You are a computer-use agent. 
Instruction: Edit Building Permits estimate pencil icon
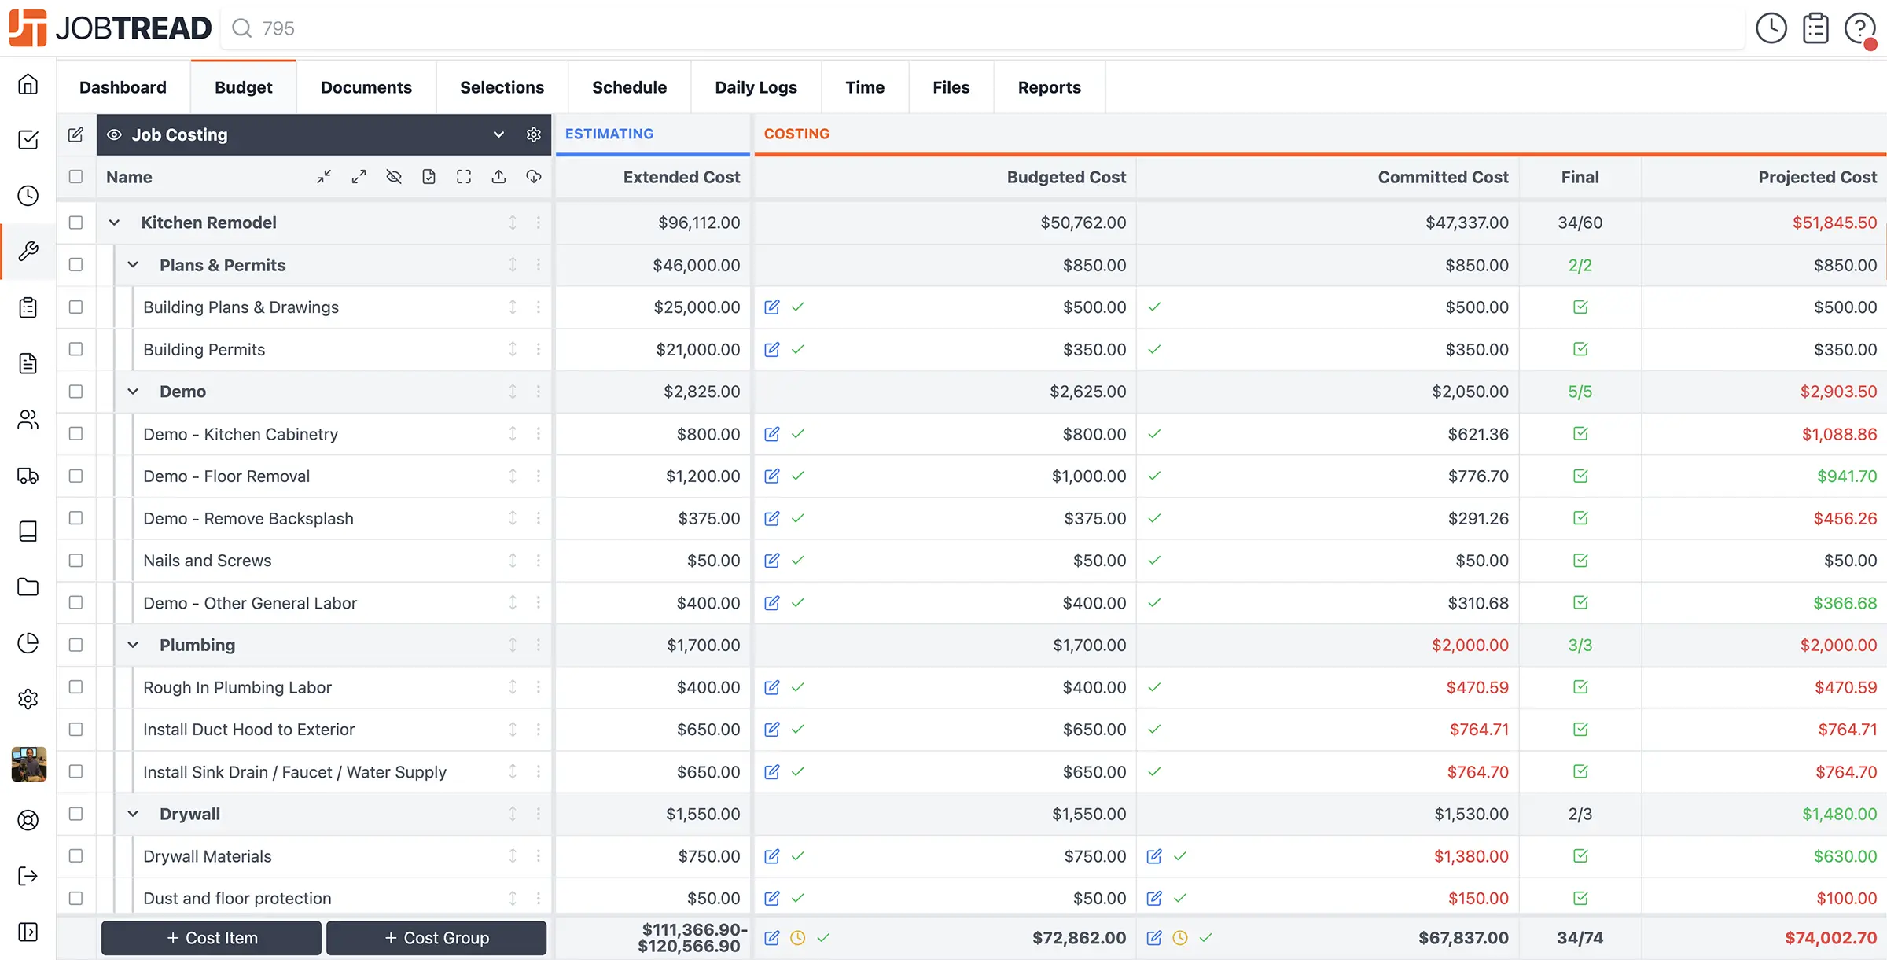[x=772, y=349]
